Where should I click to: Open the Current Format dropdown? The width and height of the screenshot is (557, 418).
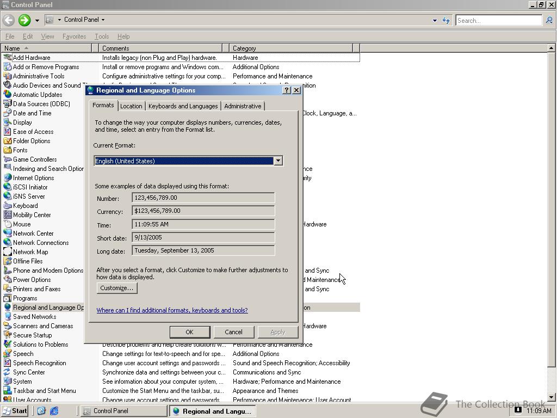point(278,161)
